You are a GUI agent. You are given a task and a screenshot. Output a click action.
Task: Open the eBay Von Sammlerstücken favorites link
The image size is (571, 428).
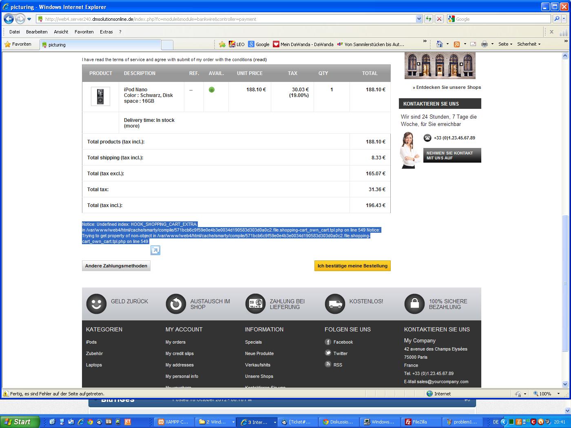coord(371,44)
